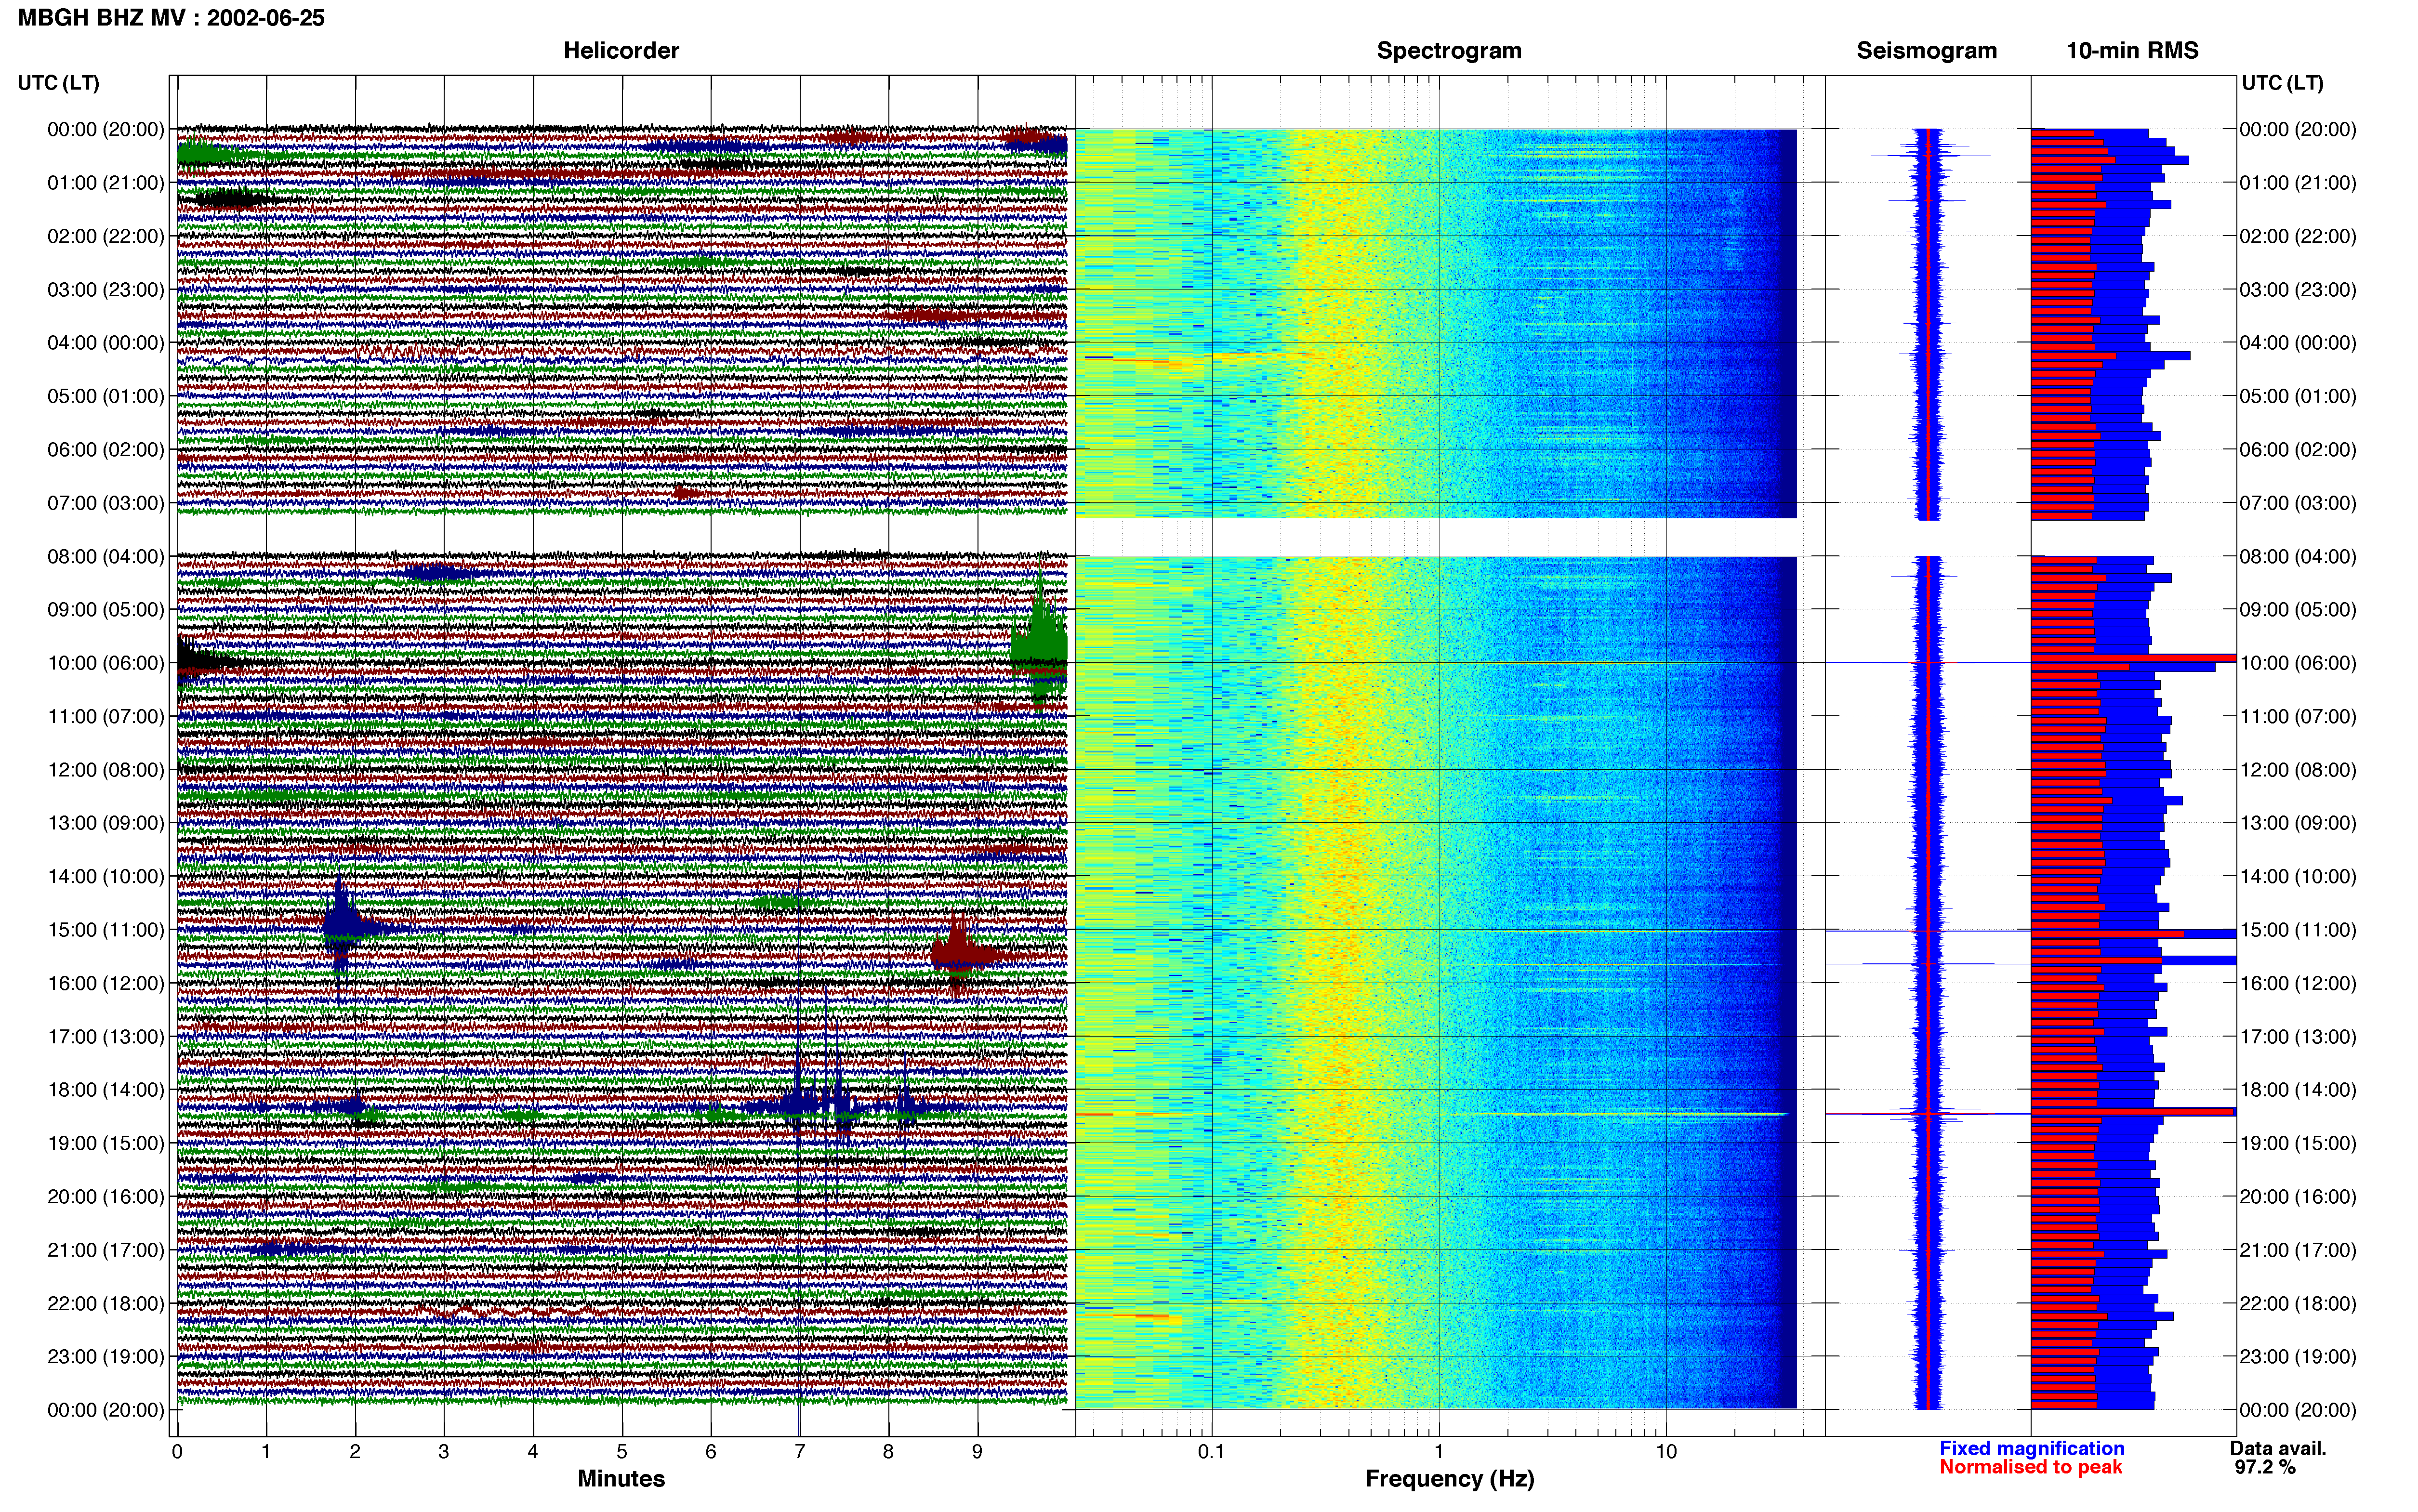Click the '1' Hz frequency tick label
The width and height of the screenshot is (2418, 1512).
1439,1452
